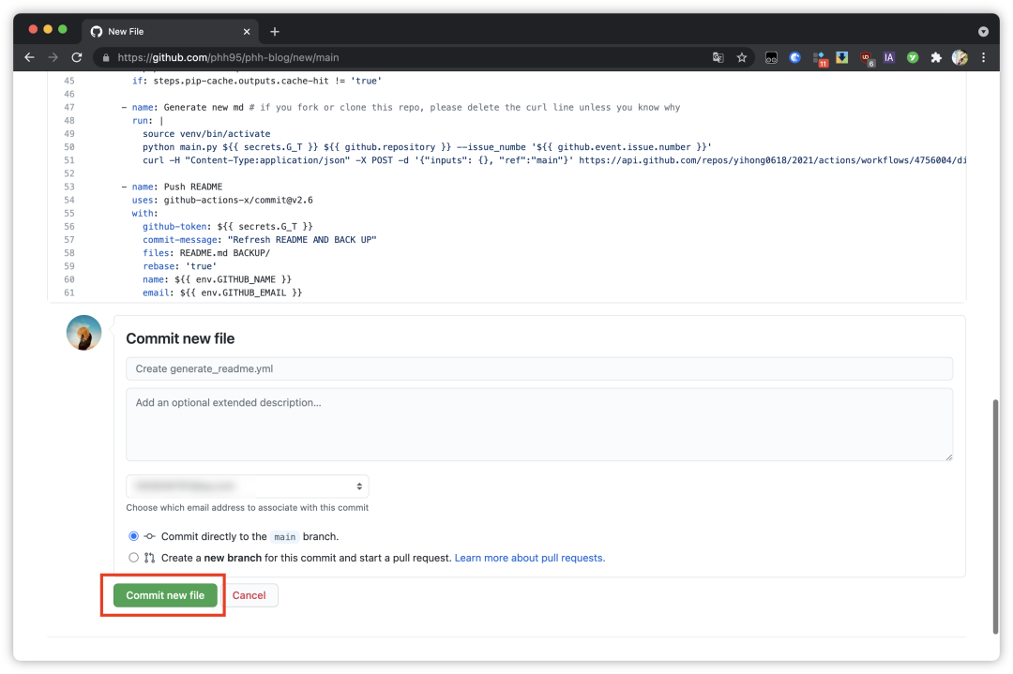
Task: Open the uBlock extension showing 6 blocked
Action: [865, 57]
